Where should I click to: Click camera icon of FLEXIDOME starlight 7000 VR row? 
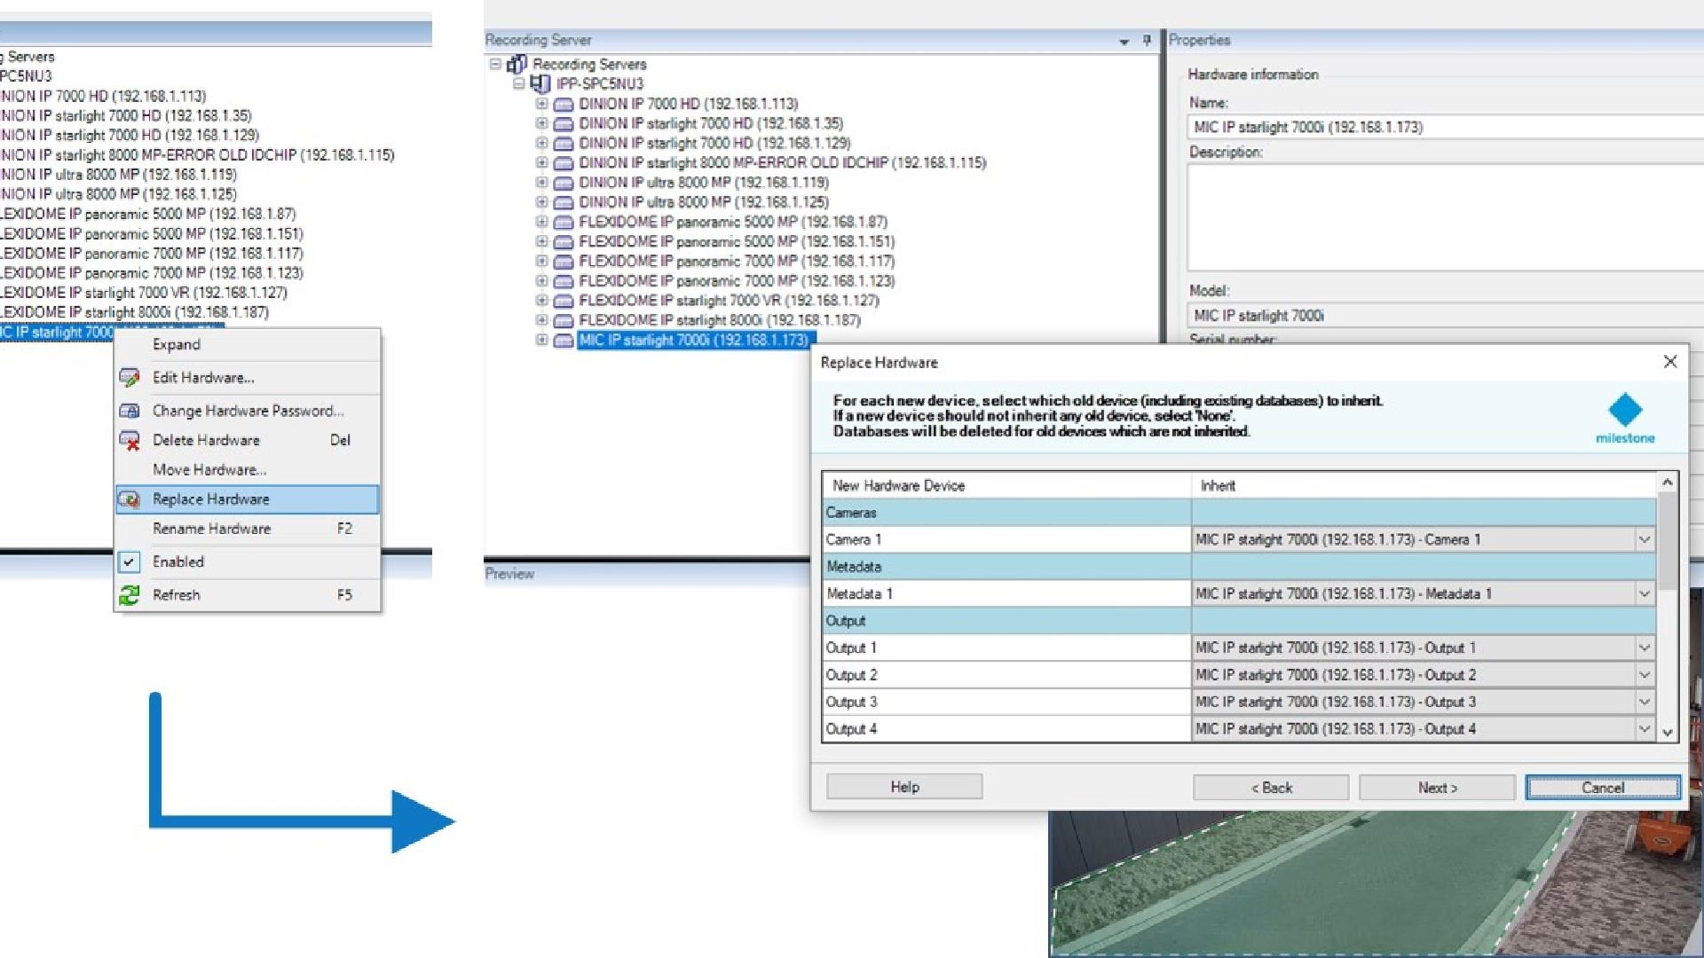tap(564, 301)
